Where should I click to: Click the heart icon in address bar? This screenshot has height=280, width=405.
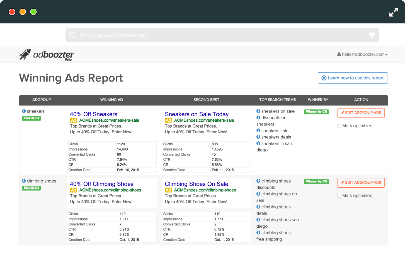(x=372, y=35)
